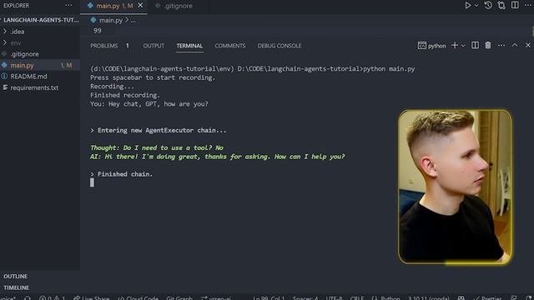534x300 pixels.
Task: Click the main.py Python file icon in explorer
Action: coord(4,65)
